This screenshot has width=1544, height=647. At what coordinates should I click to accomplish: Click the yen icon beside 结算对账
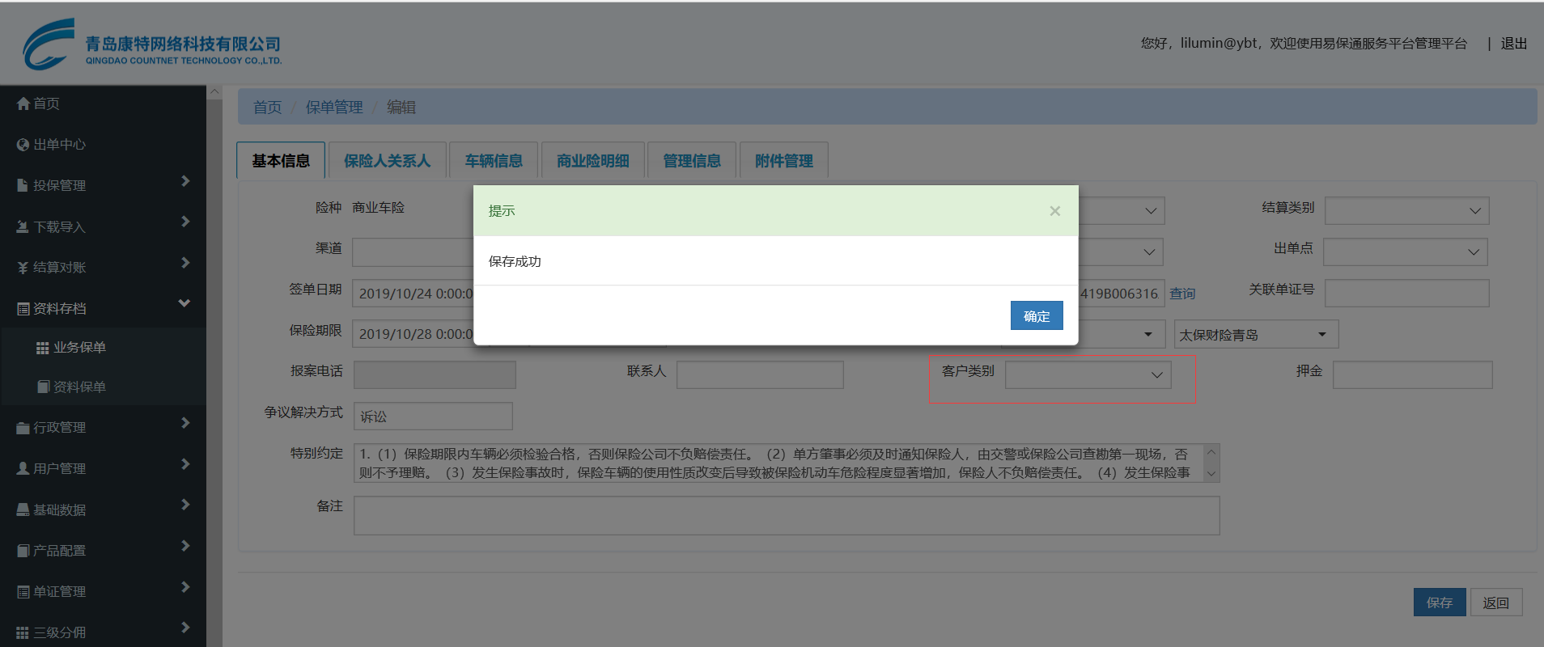(23, 268)
